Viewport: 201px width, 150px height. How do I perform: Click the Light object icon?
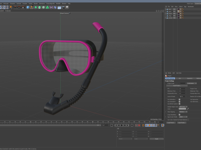click(67, 7)
